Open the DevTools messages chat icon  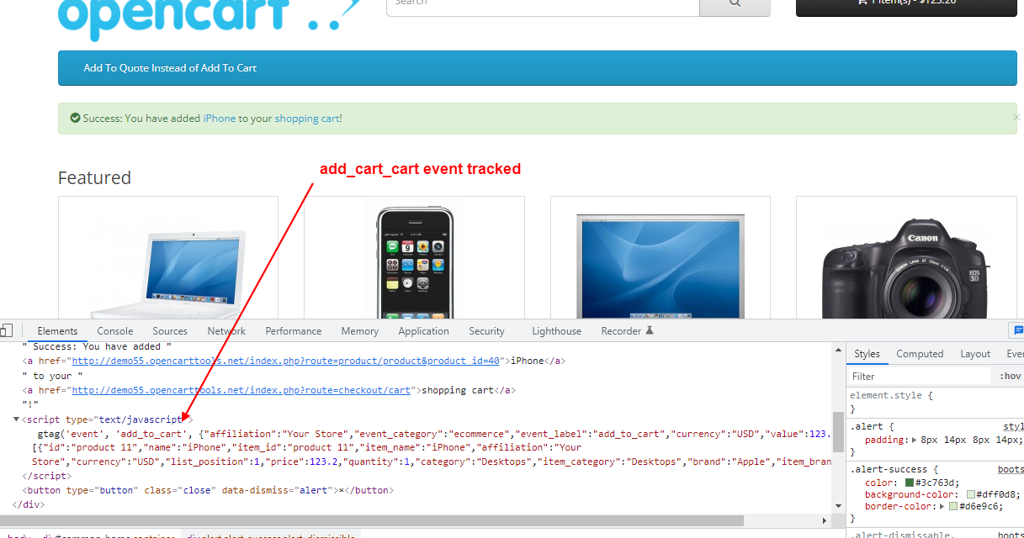pos(1017,330)
